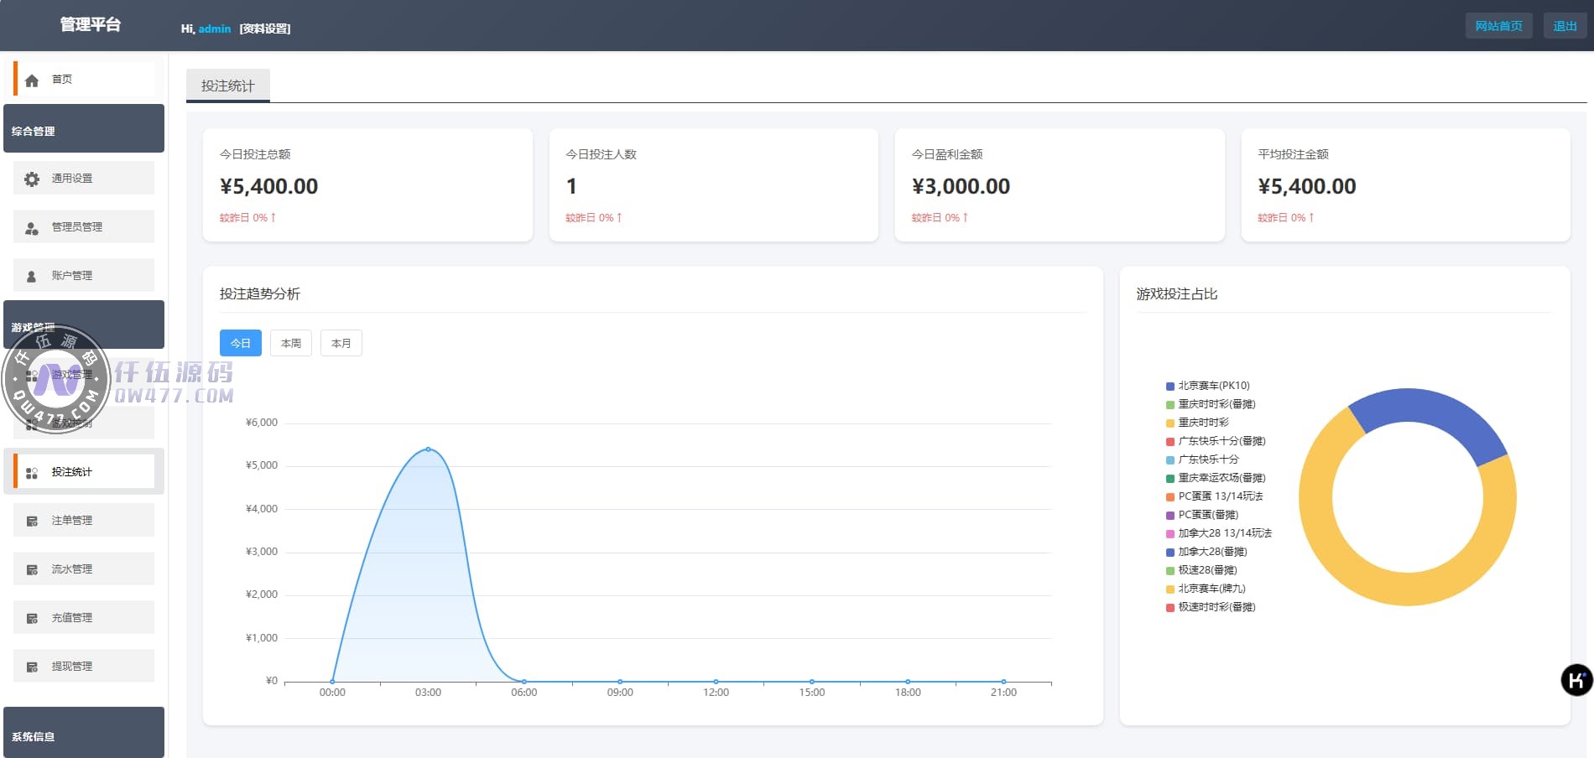The height and width of the screenshot is (758, 1594).
Task: Toggle 北京赛车(PK10) legend color swatch
Action: pos(1169,387)
